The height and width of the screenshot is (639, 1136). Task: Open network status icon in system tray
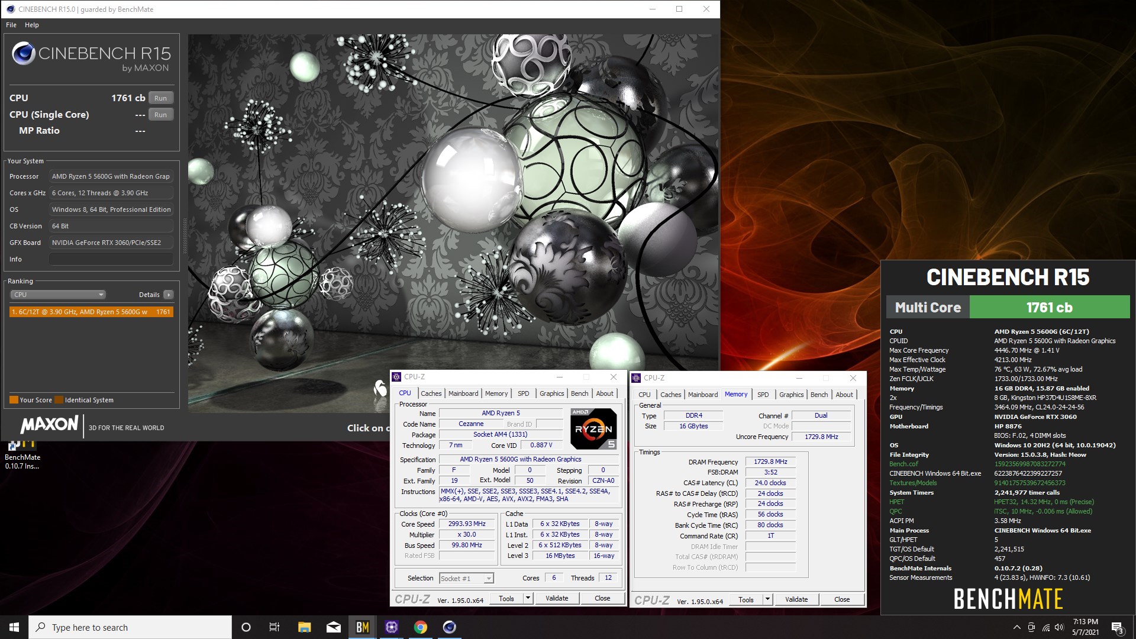click(x=1045, y=627)
